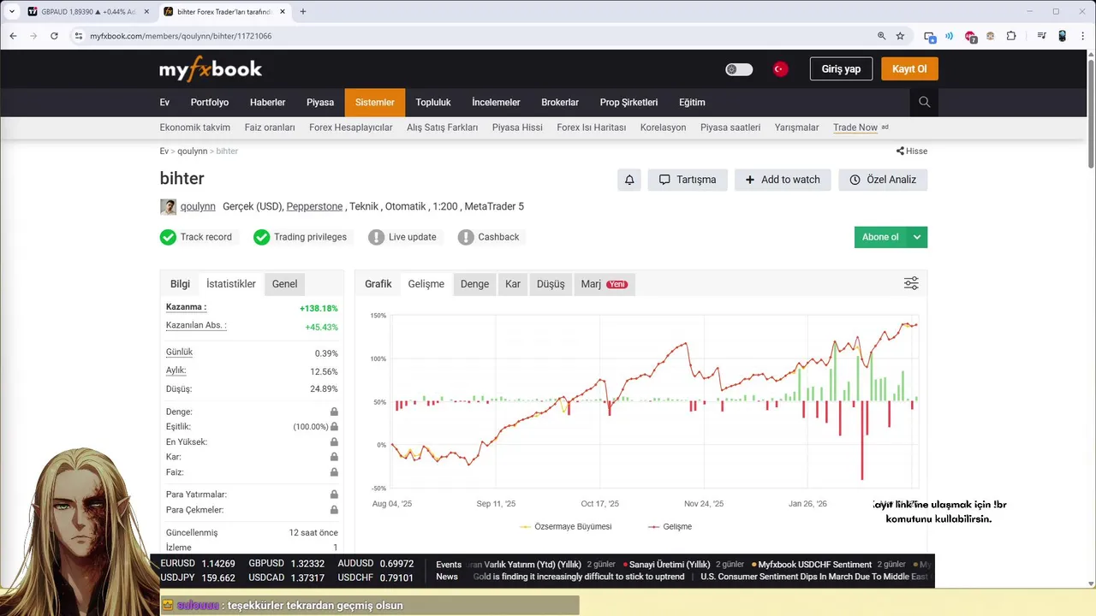
Task: Open Forex Isı Haritası link
Action: (x=591, y=127)
